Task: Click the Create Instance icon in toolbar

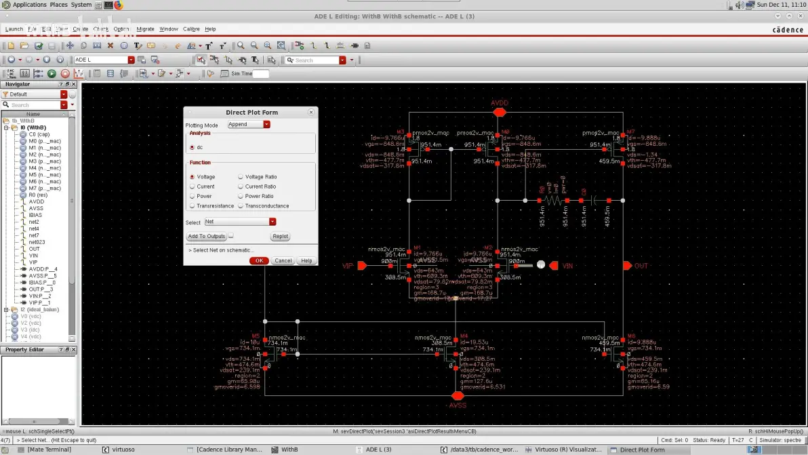Action: [x=300, y=46]
